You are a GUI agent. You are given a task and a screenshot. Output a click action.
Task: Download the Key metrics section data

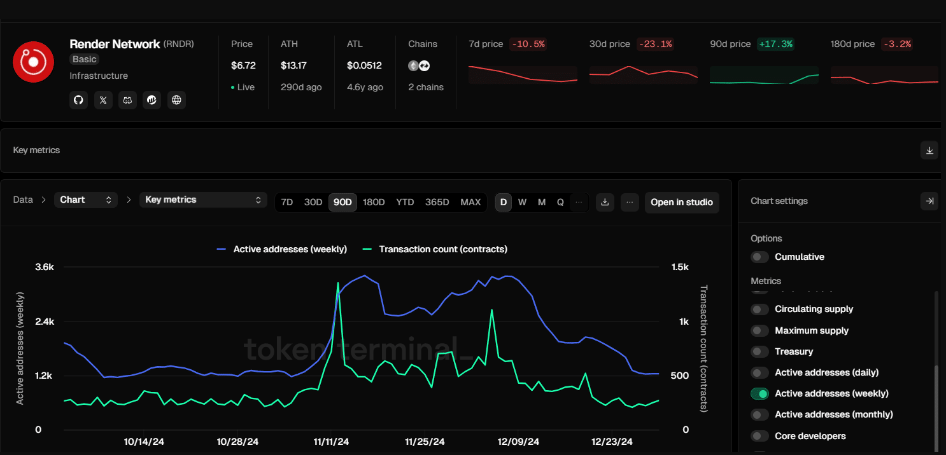click(x=929, y=151)
